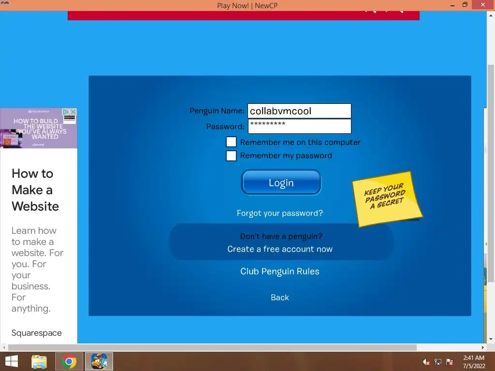
Task: Click the app icon in title bar
Action: (5, 2)
